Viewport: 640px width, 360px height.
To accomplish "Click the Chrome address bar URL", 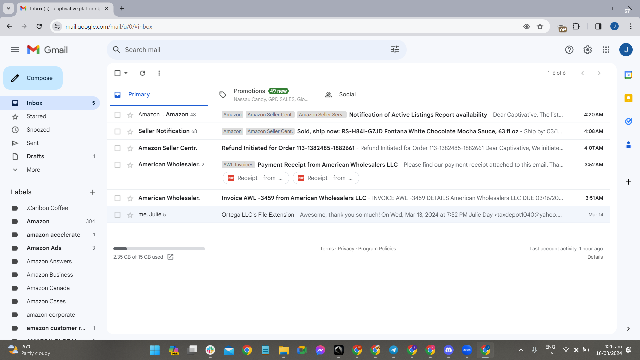I will 109,27.
